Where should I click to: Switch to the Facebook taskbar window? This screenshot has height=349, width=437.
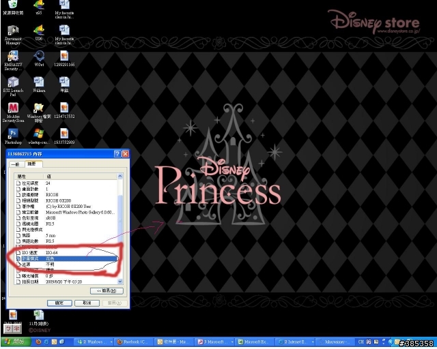point(135,342)
